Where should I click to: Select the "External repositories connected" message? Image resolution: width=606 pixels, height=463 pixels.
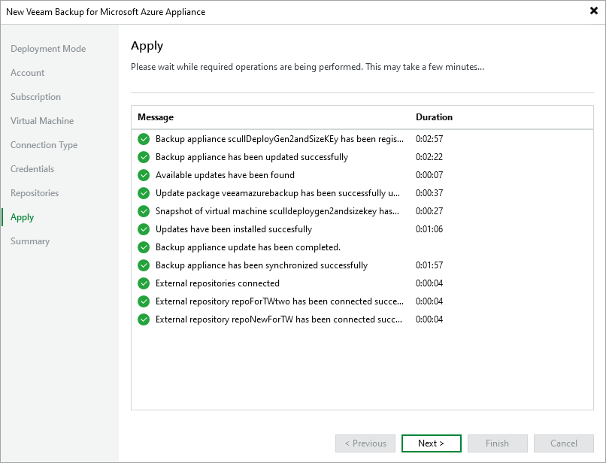(x=217, y=283)
